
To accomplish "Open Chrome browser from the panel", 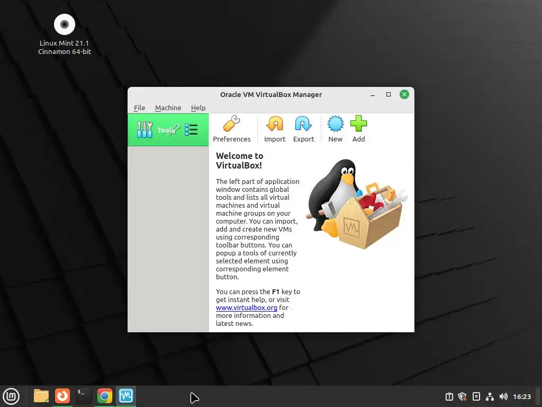I will [105, 396].
